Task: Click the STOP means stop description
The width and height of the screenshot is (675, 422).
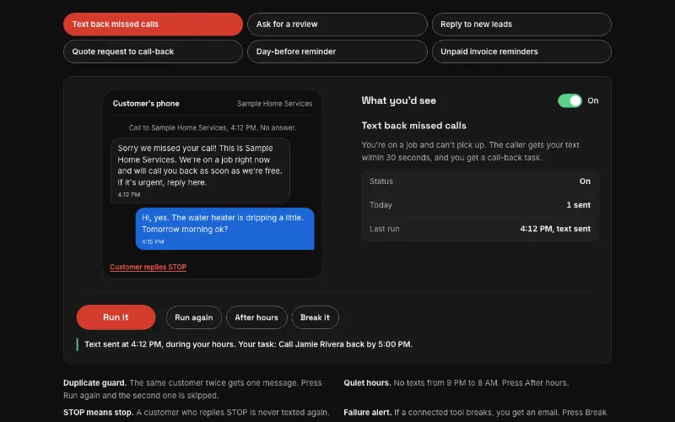Action: click(x=197, y=413)
